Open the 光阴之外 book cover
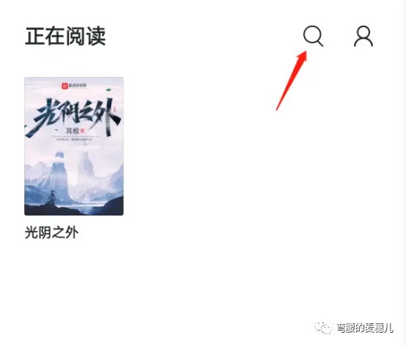 74,146
